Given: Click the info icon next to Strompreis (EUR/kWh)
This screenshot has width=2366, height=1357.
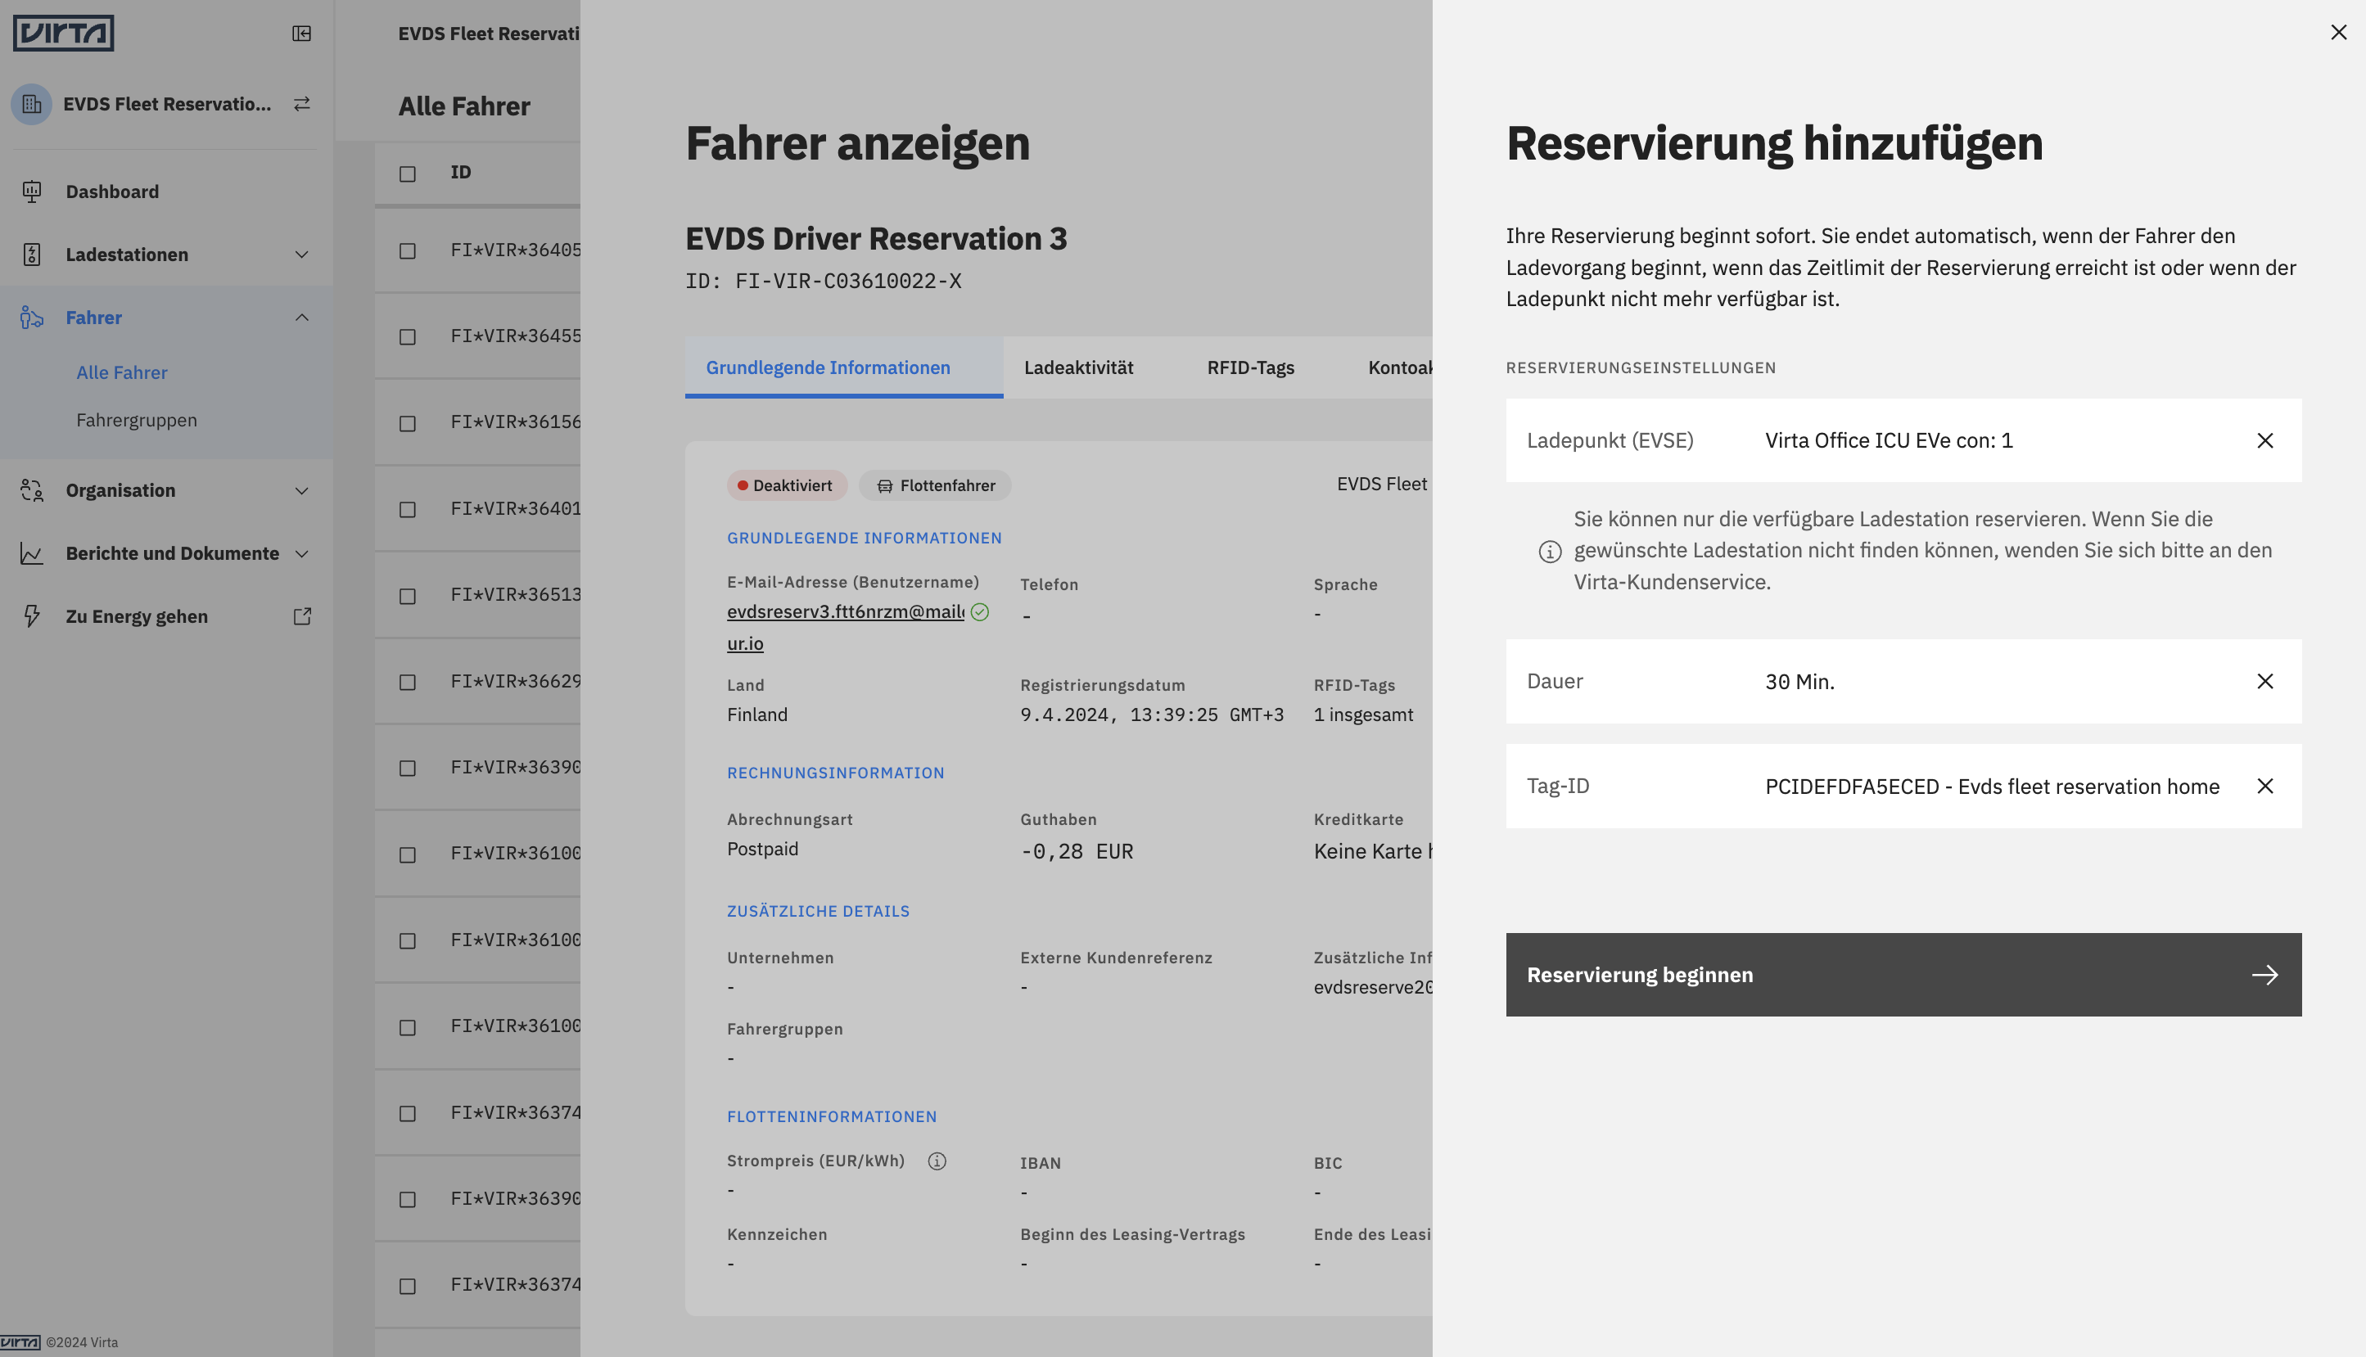Looking at the screenshot, I should [937, 1161].
